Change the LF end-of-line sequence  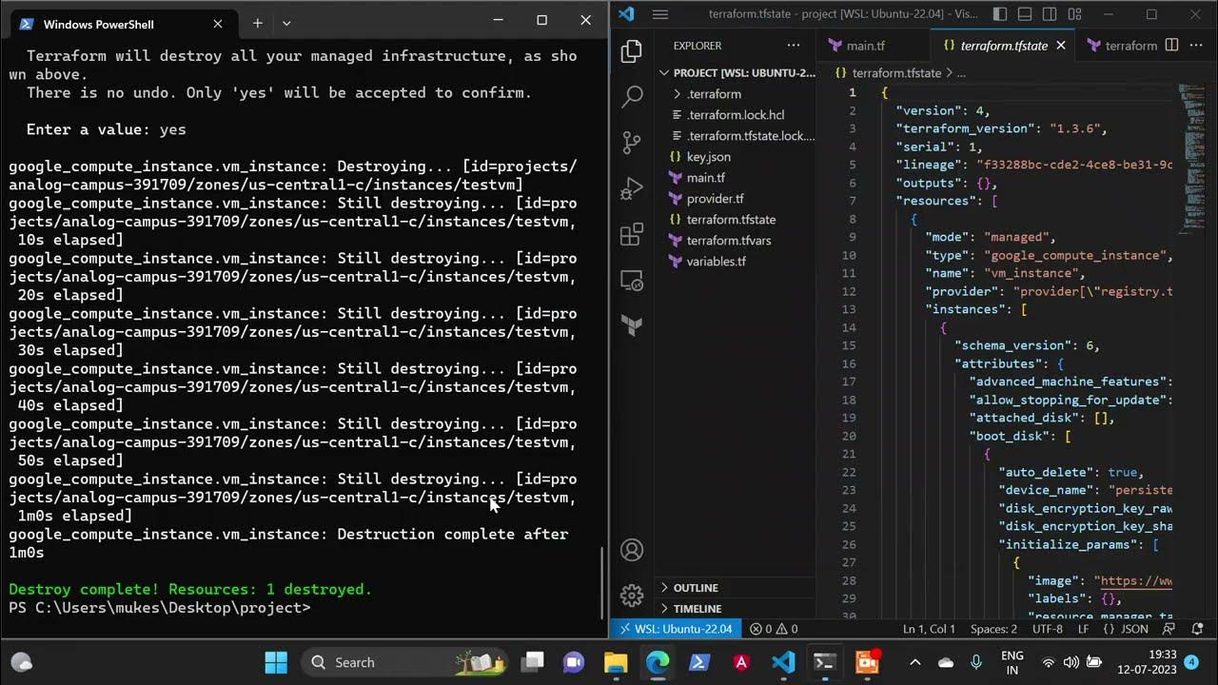(1083, 629)
